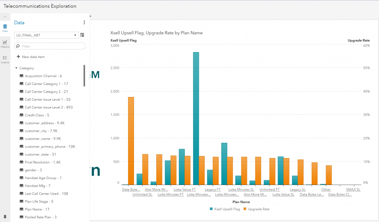Open the Unlimited FT axis label link

coord(269,189)
